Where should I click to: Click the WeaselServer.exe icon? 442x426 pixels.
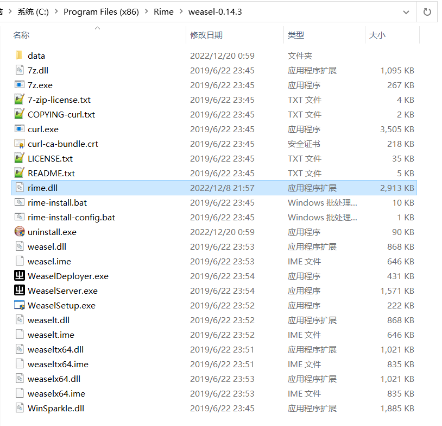pos(19,291)
